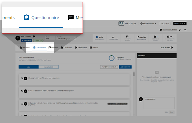Click the text-type icon on question 2

click(x=22, y=91)
